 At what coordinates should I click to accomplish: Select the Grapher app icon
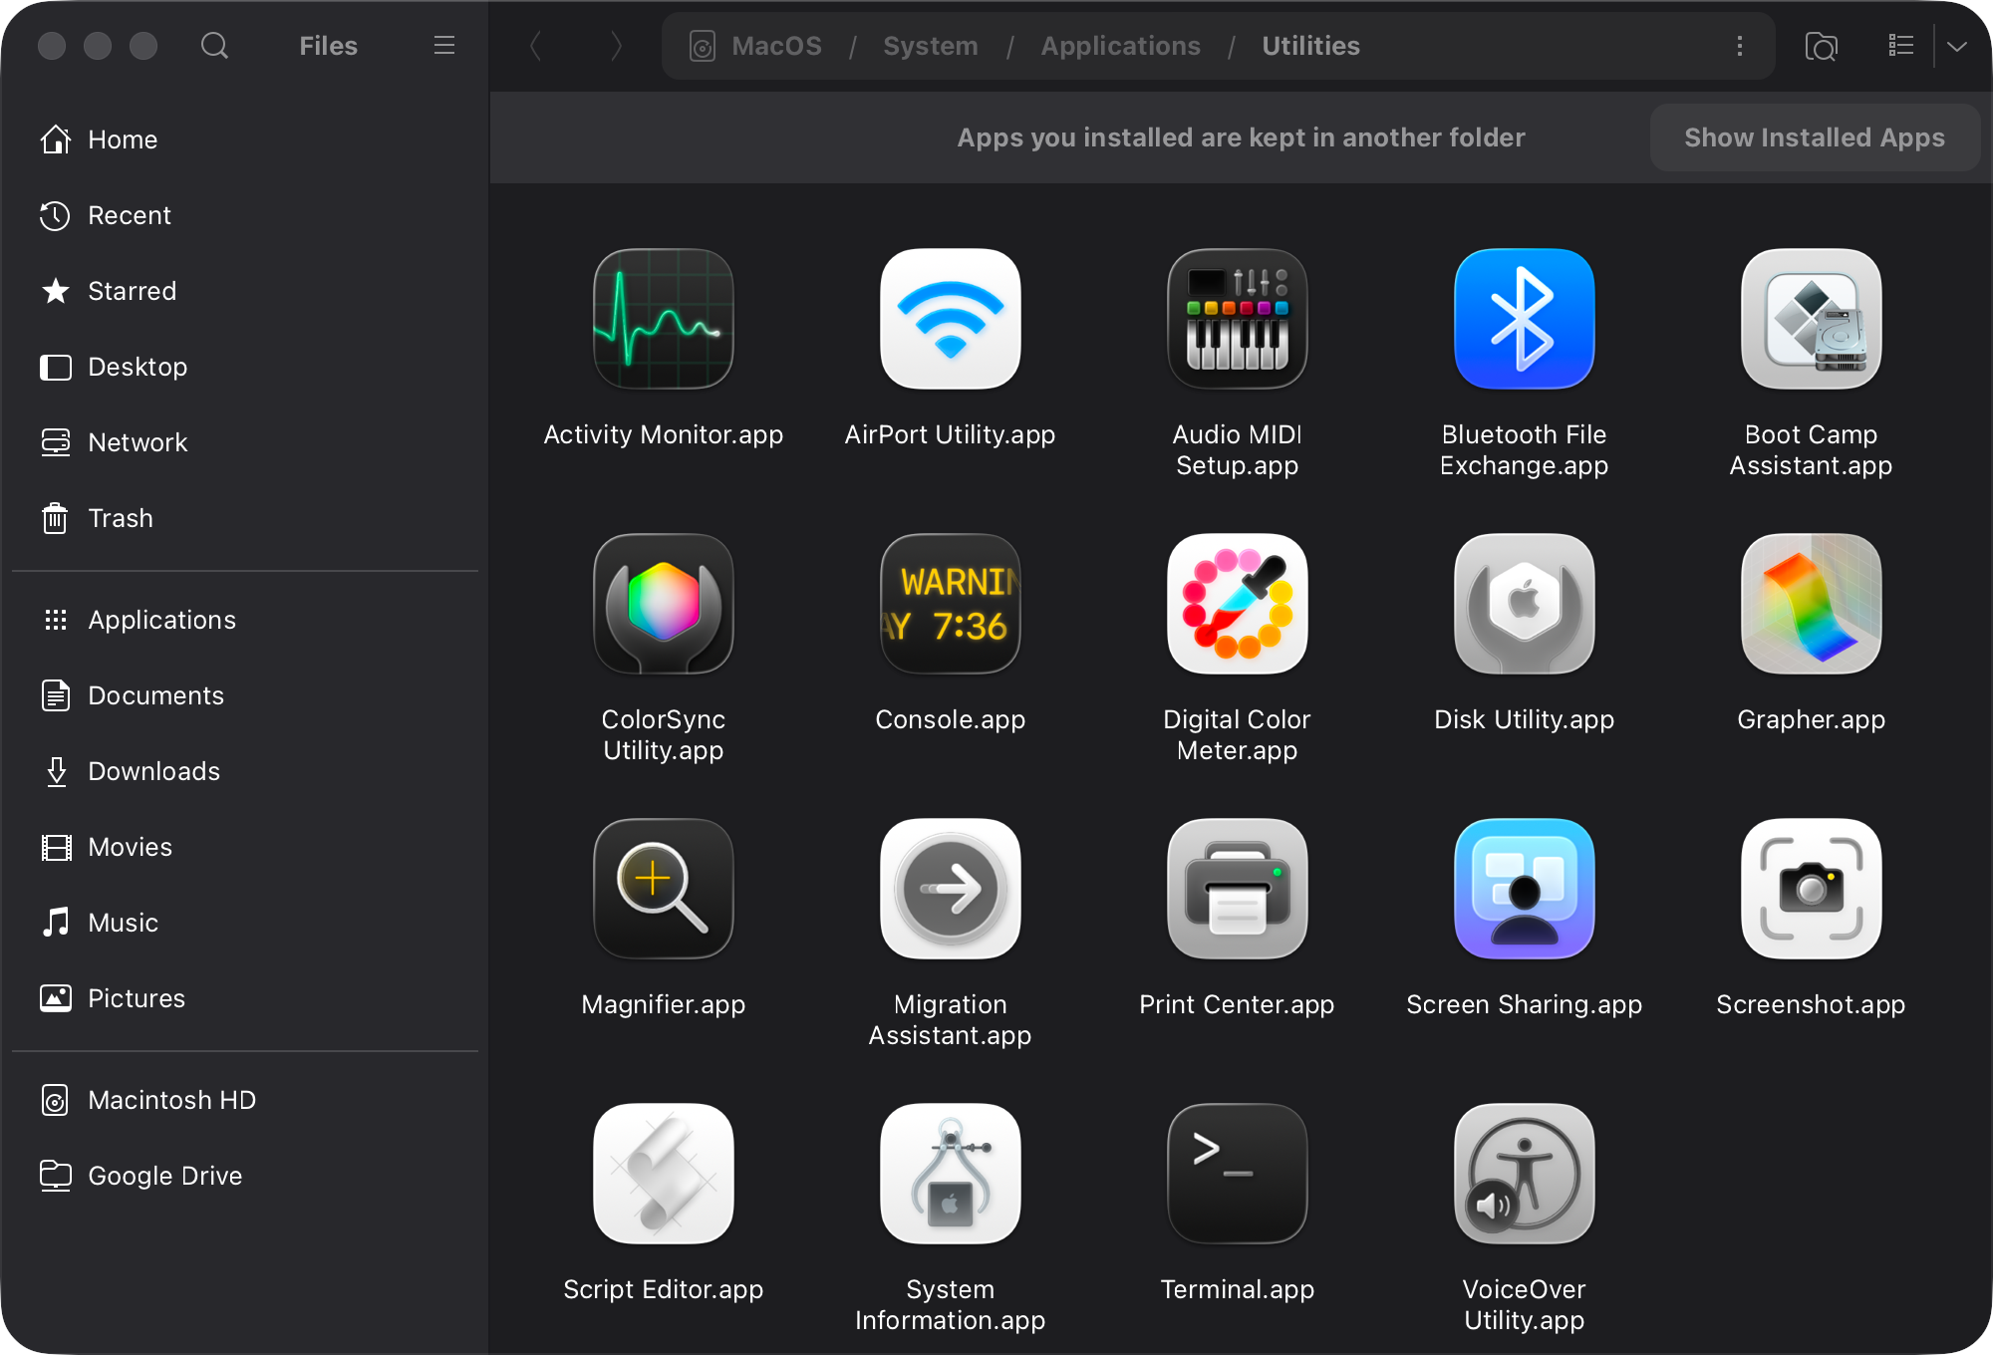[1811, 604]
